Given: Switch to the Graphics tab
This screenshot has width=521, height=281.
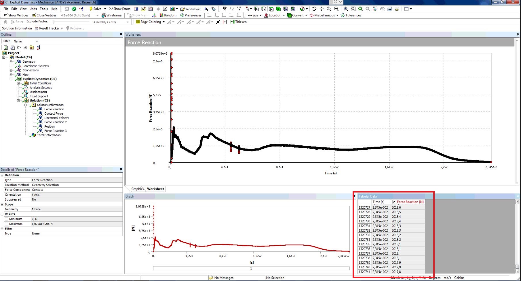Looking at the screenshot, I should pos(138,189).
